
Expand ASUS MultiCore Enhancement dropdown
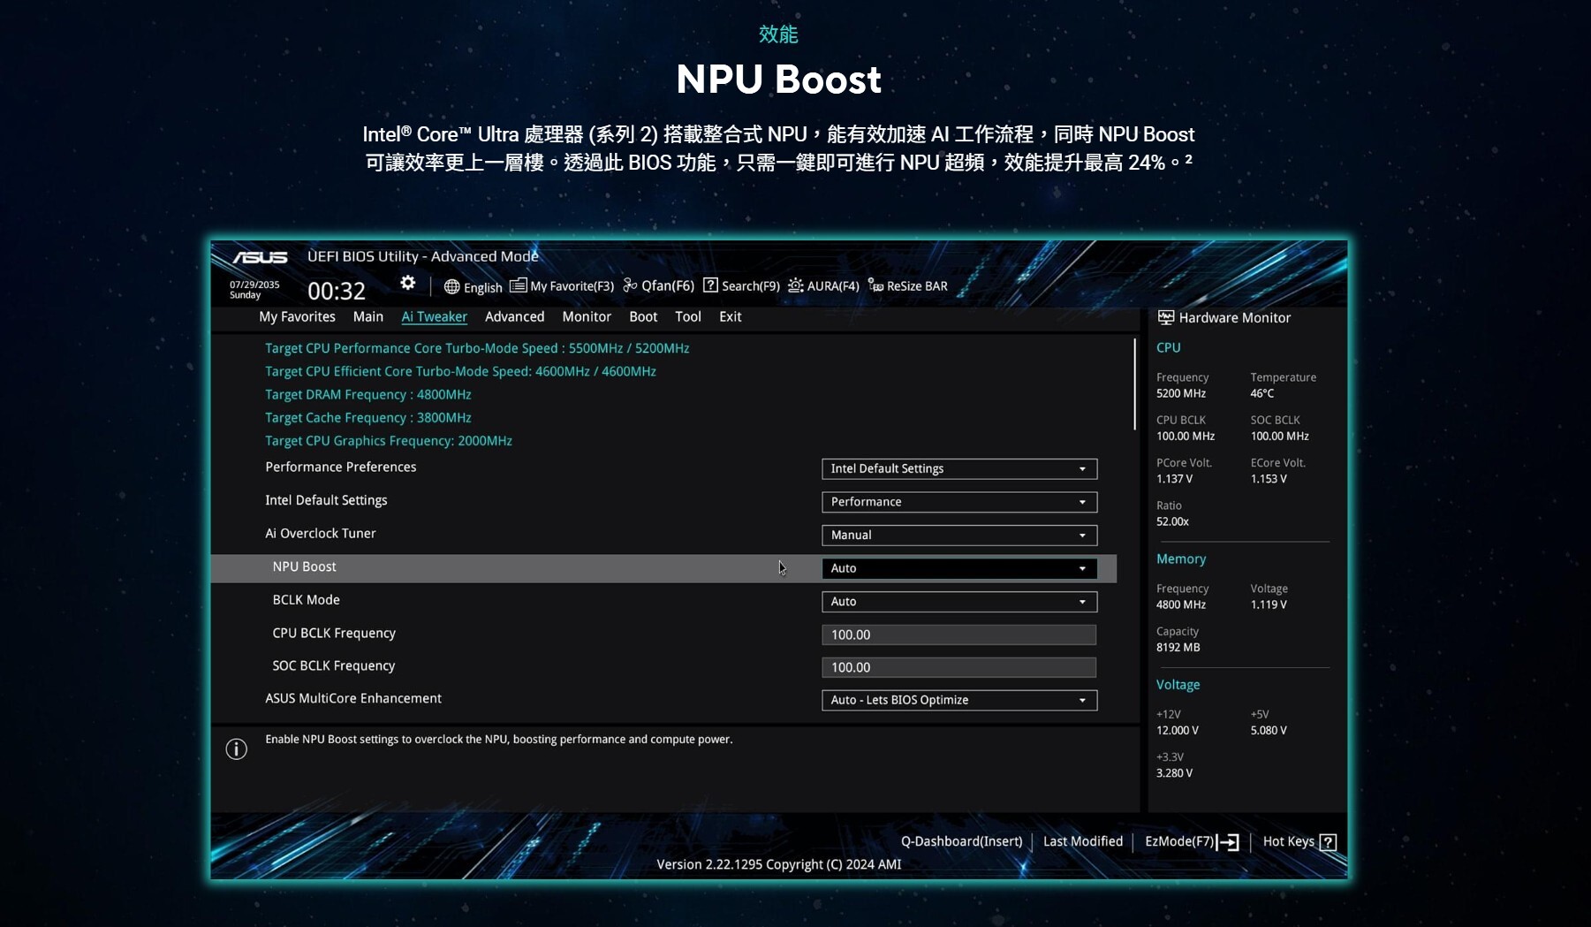coord(958,700)
